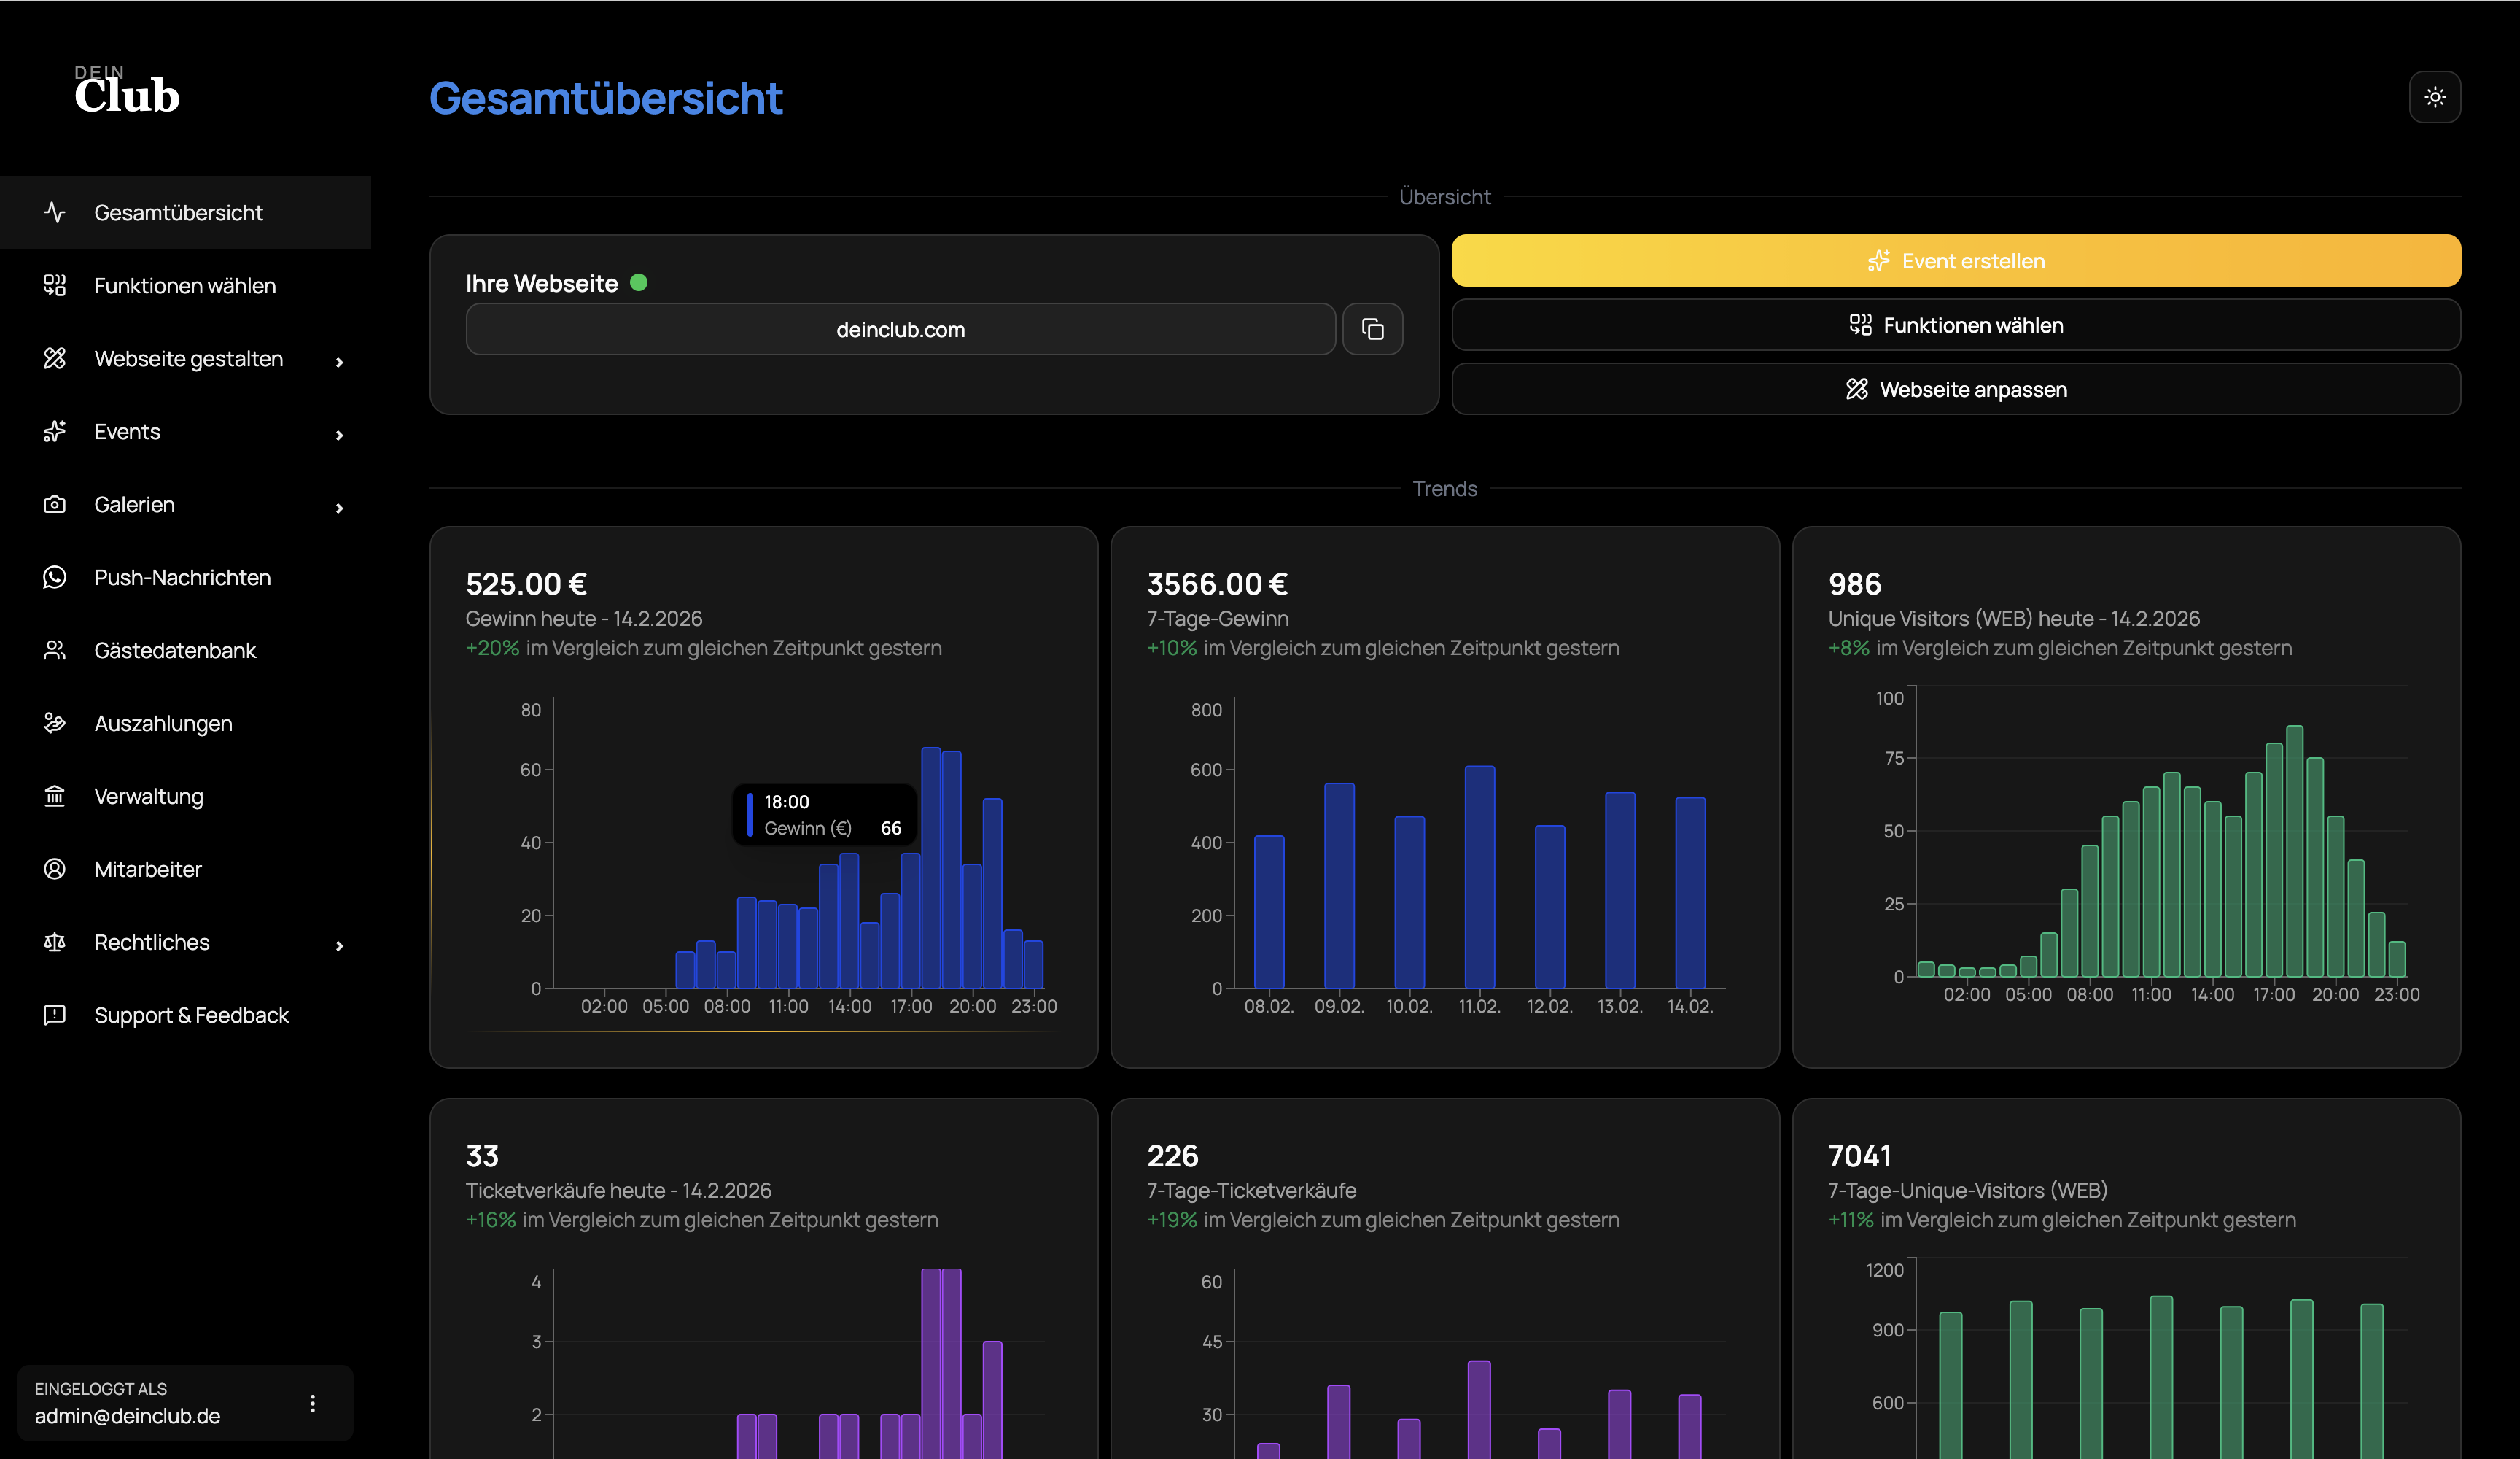Click design icon on Webseite anpassen button
2520x1459 pixels.
click(x=1857, y=390)
